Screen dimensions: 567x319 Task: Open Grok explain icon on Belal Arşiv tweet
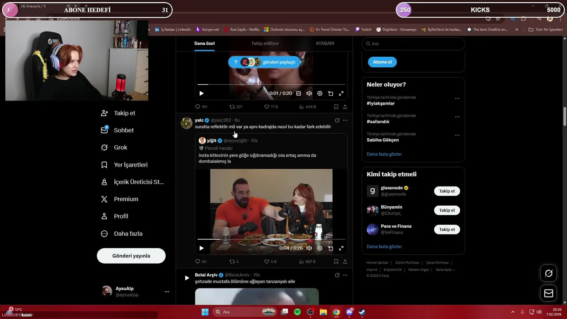(337, 275)
